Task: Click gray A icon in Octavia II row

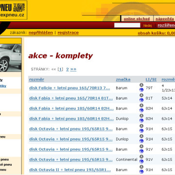Action: pyautogui.click(x=141, y=167)
